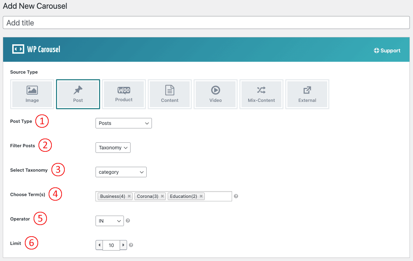Open the Operator IN dropdown
Screen dimensions: 413x261
pyautogui.click(x=110, y=221)
